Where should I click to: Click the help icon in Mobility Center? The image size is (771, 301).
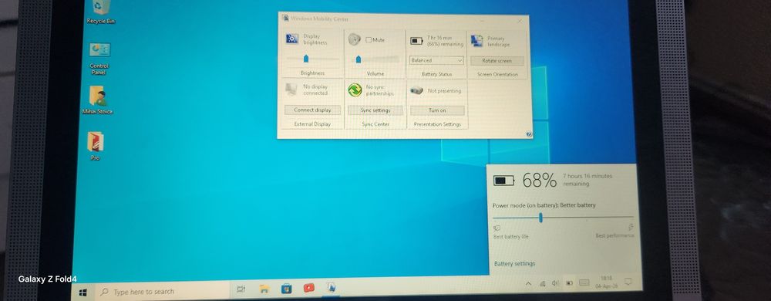tap(529, 134)
